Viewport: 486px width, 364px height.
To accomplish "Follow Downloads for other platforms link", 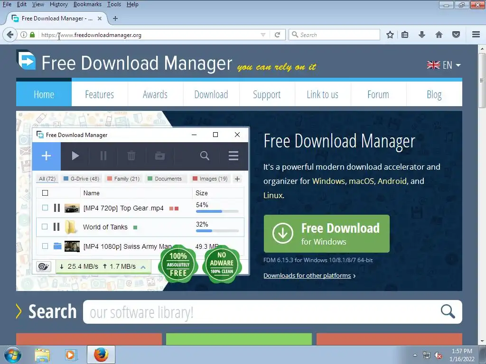I will [x=307, y=275].
